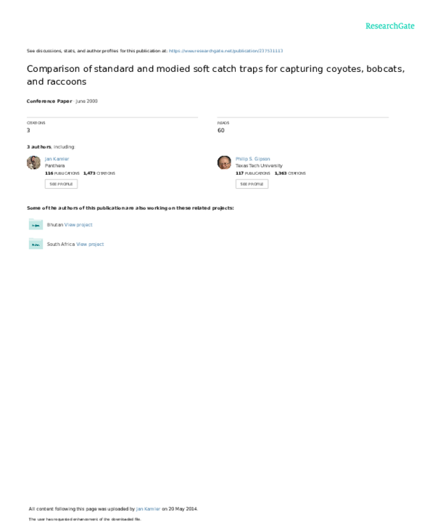Click Texas Tech University affiliation text

[258, 165]
